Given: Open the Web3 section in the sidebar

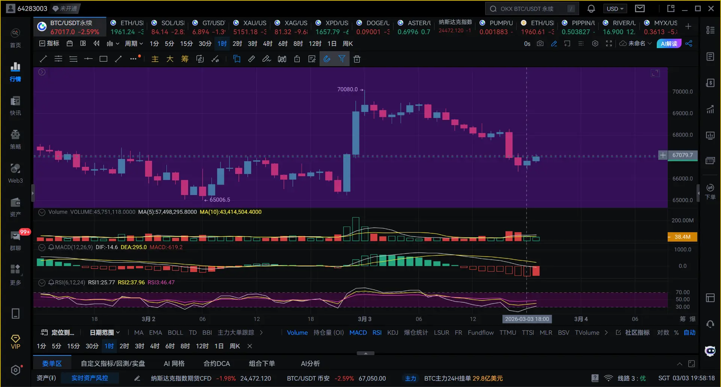Looking at the screenshot, I should pyautogui.click(x=15, y=173).
